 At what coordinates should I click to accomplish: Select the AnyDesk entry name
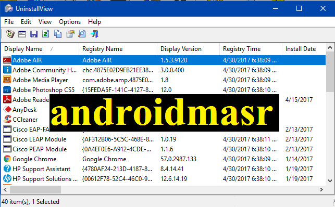[24, 110]
